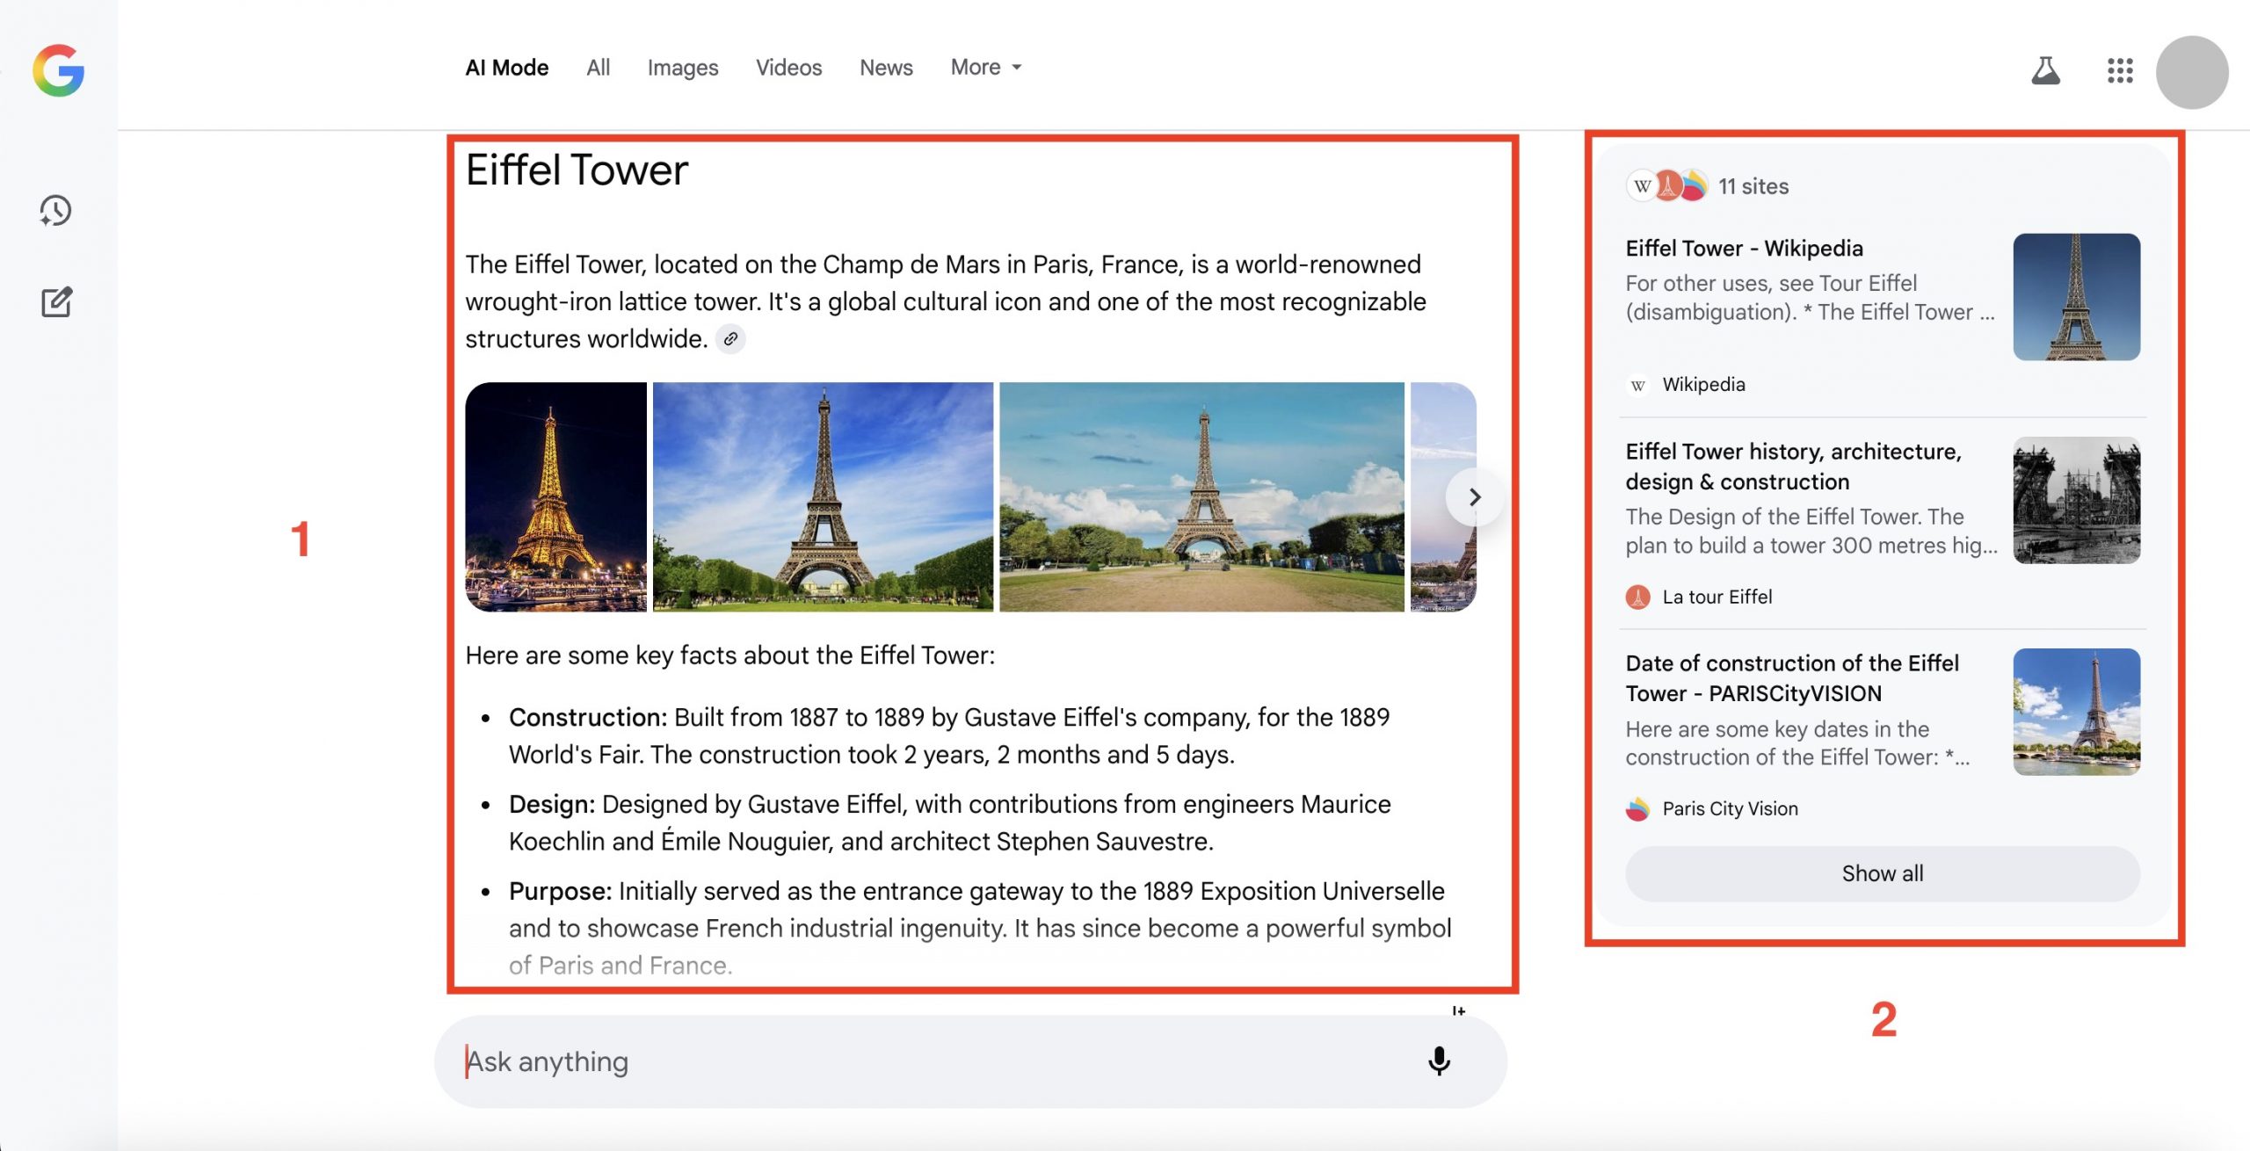Advance the image carousel with the arrow
Viewport: 2250px width, 1151px height.
[1475, 497]
